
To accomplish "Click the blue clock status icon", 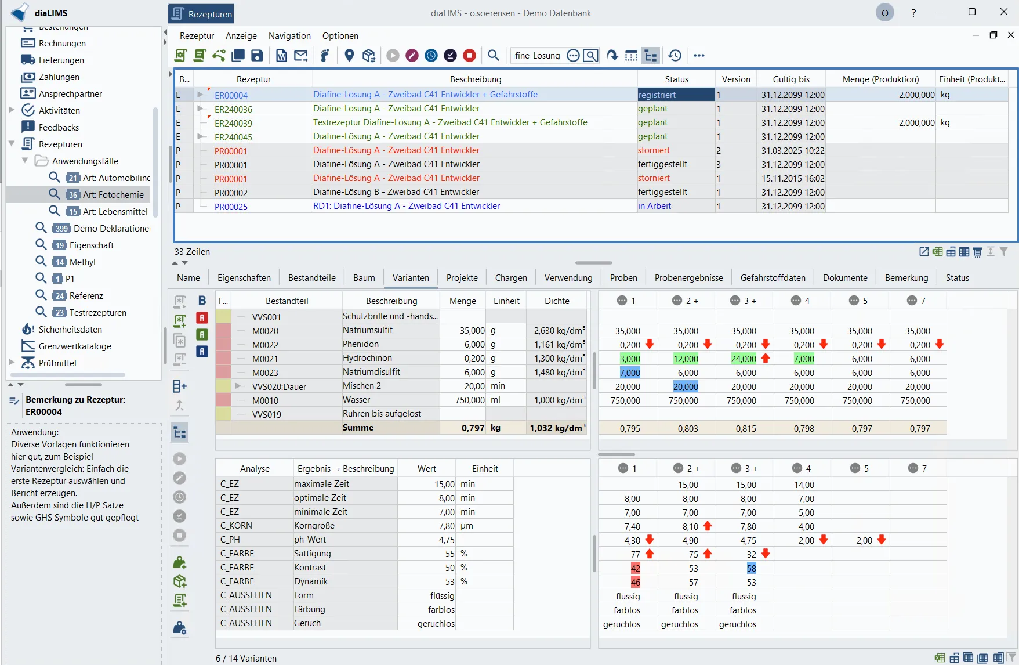I will [x=431, y=56].
